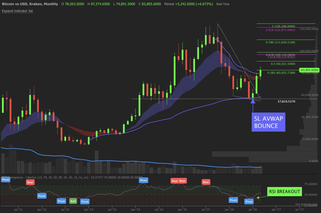Click the green 83,805.6000 current price tag
Screen dimensions: 321x213
point(309,70)
